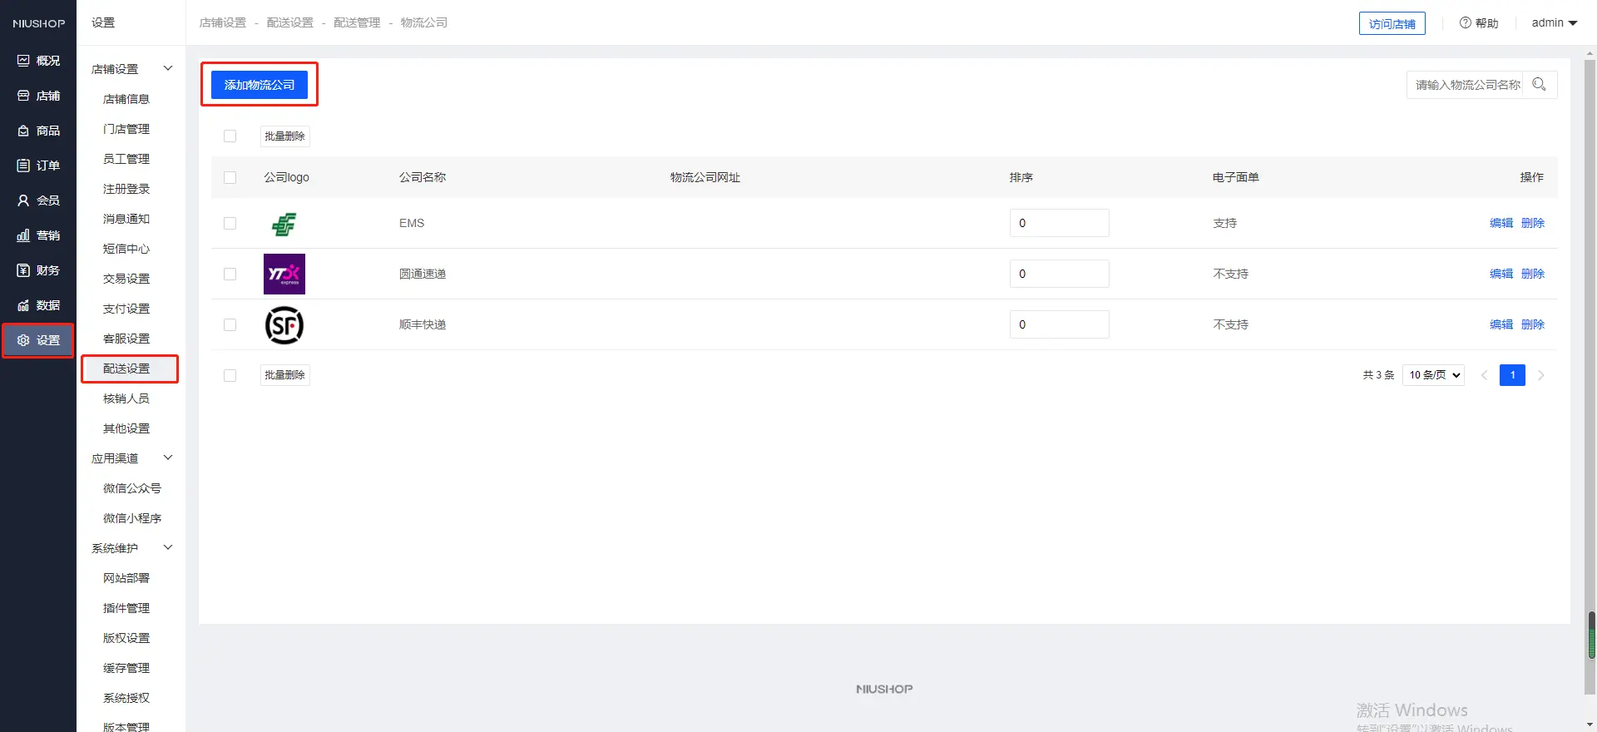Viewport: 1597px width, 732px height.
Task: Click the help question mark icon
Action: click(1466, 23)
